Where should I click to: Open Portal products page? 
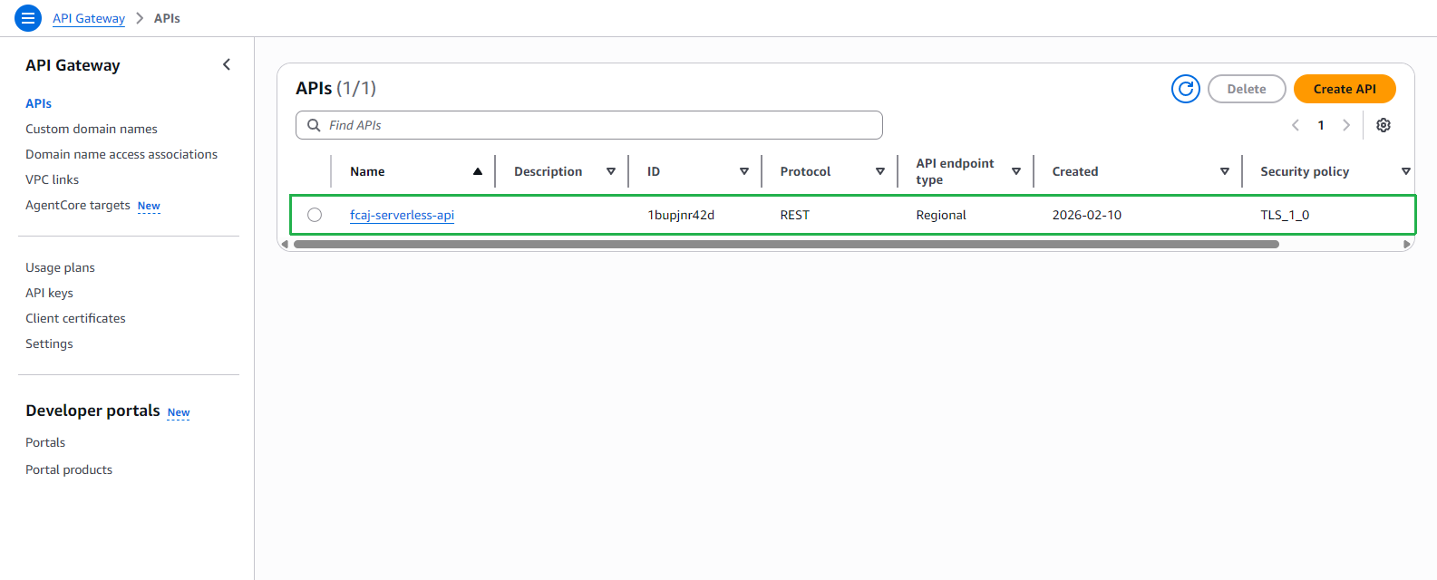pos(69,469)
